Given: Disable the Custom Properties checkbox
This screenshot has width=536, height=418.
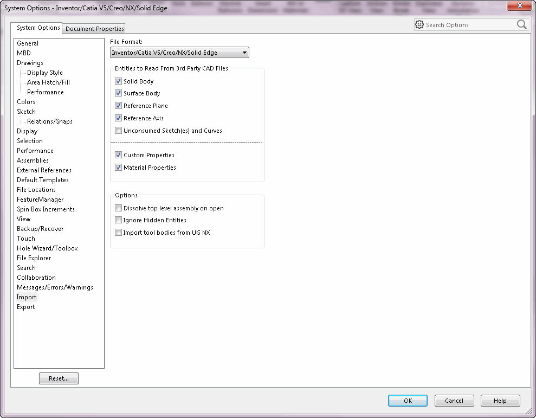Looking at the screenshot, I should coord(118,155).
